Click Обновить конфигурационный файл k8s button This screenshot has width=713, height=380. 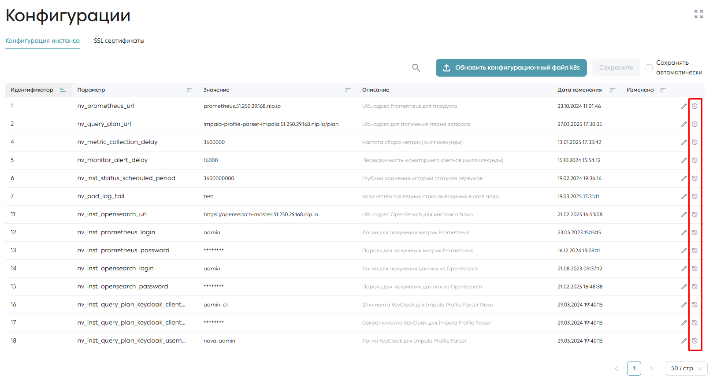pos(511,68)
